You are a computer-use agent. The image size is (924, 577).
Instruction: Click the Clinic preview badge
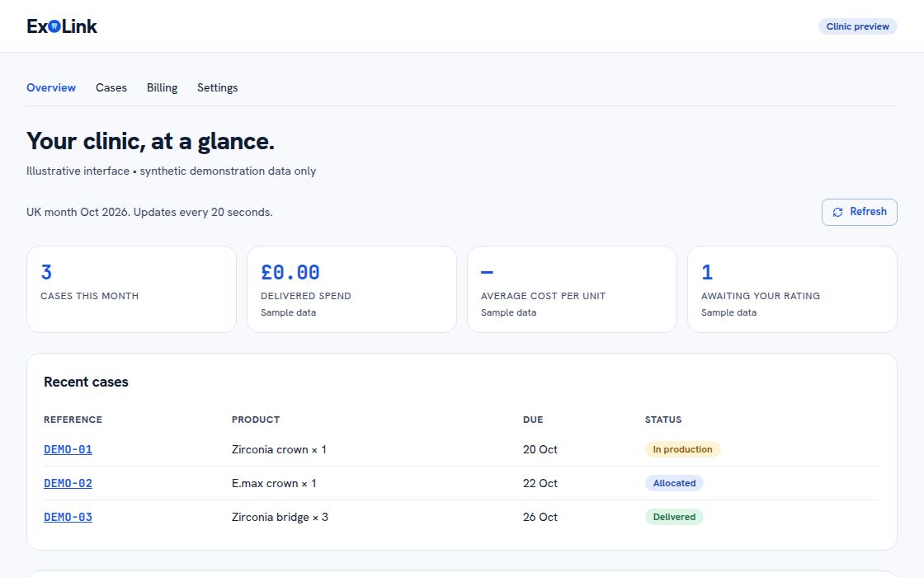(857, 26)
